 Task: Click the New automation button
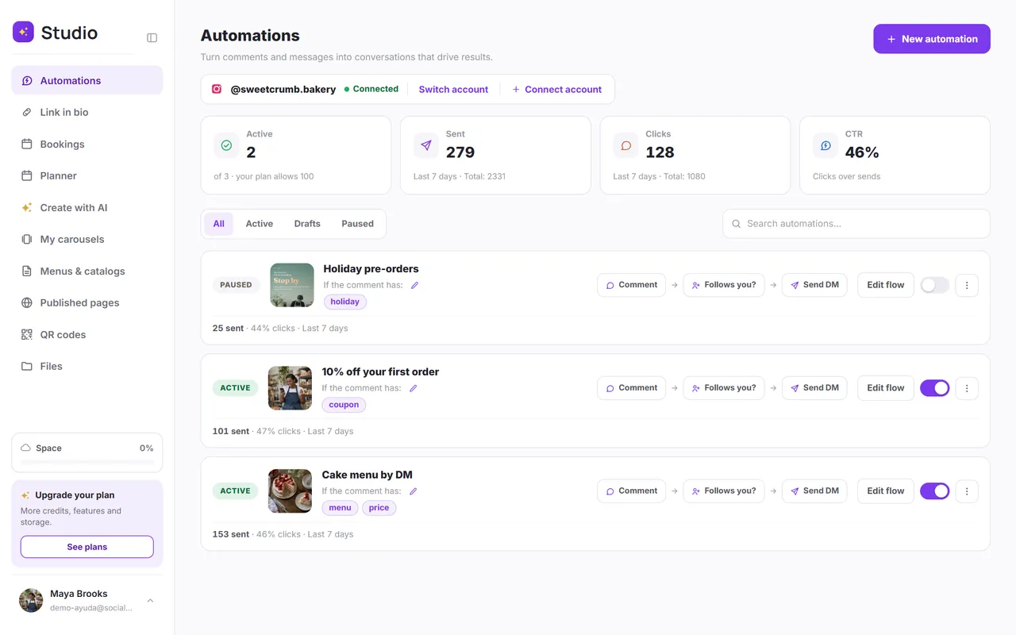(x=932, y=39)
